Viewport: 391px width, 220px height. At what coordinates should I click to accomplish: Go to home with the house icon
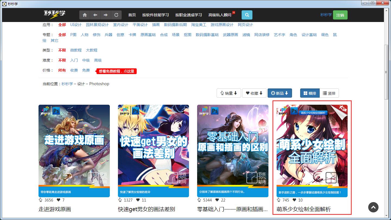coord(85,15)
